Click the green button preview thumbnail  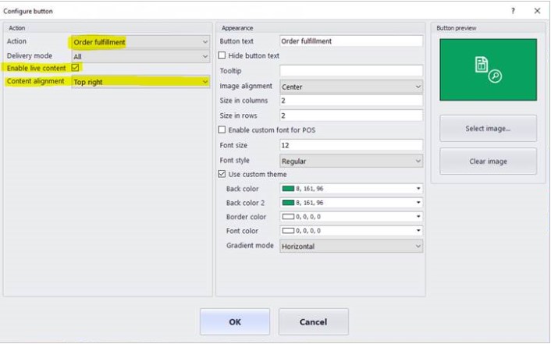click(488, 69)
